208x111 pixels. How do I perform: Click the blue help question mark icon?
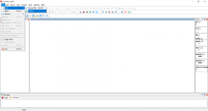(x=122, y=12)
